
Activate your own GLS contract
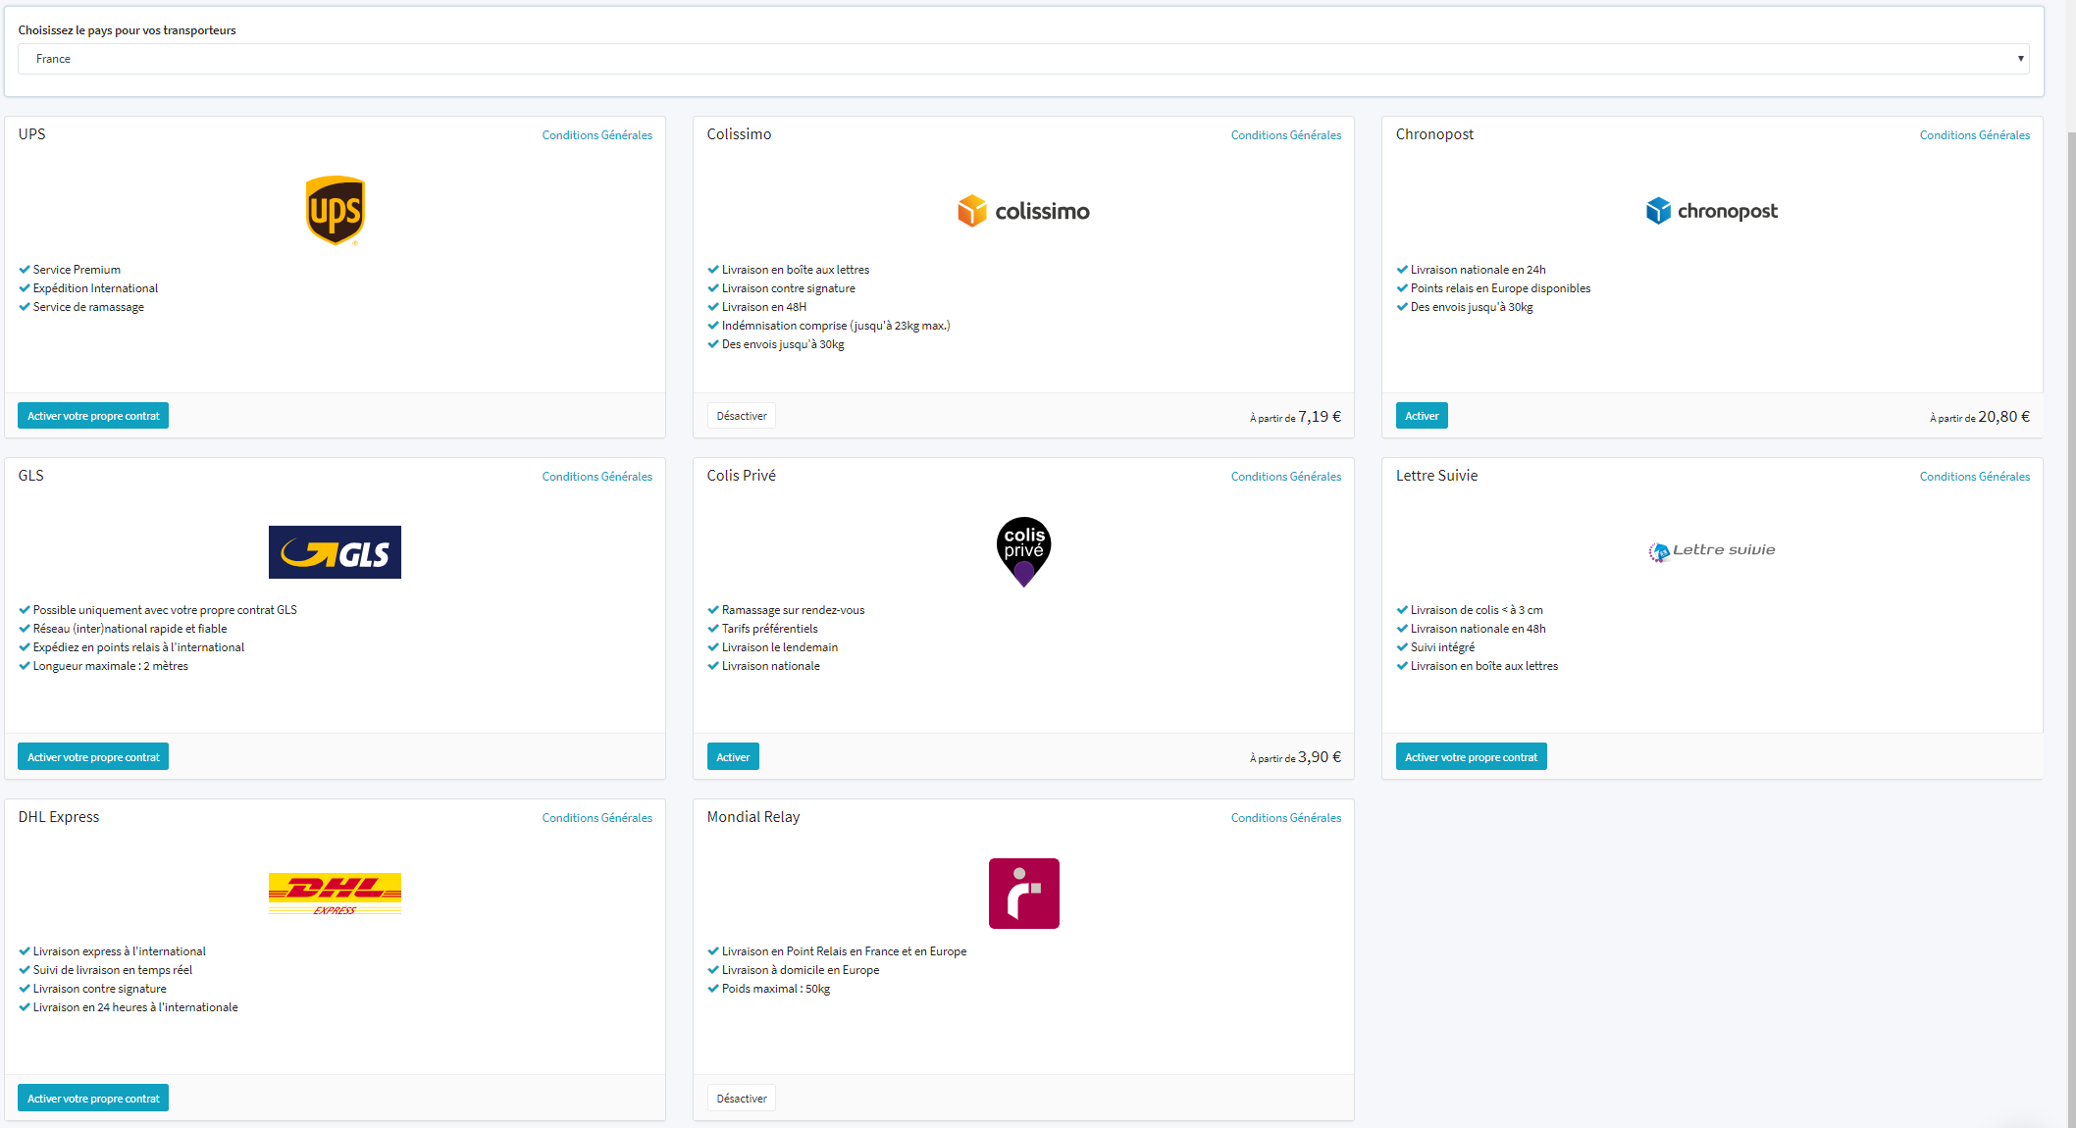[x=93, y=757]
